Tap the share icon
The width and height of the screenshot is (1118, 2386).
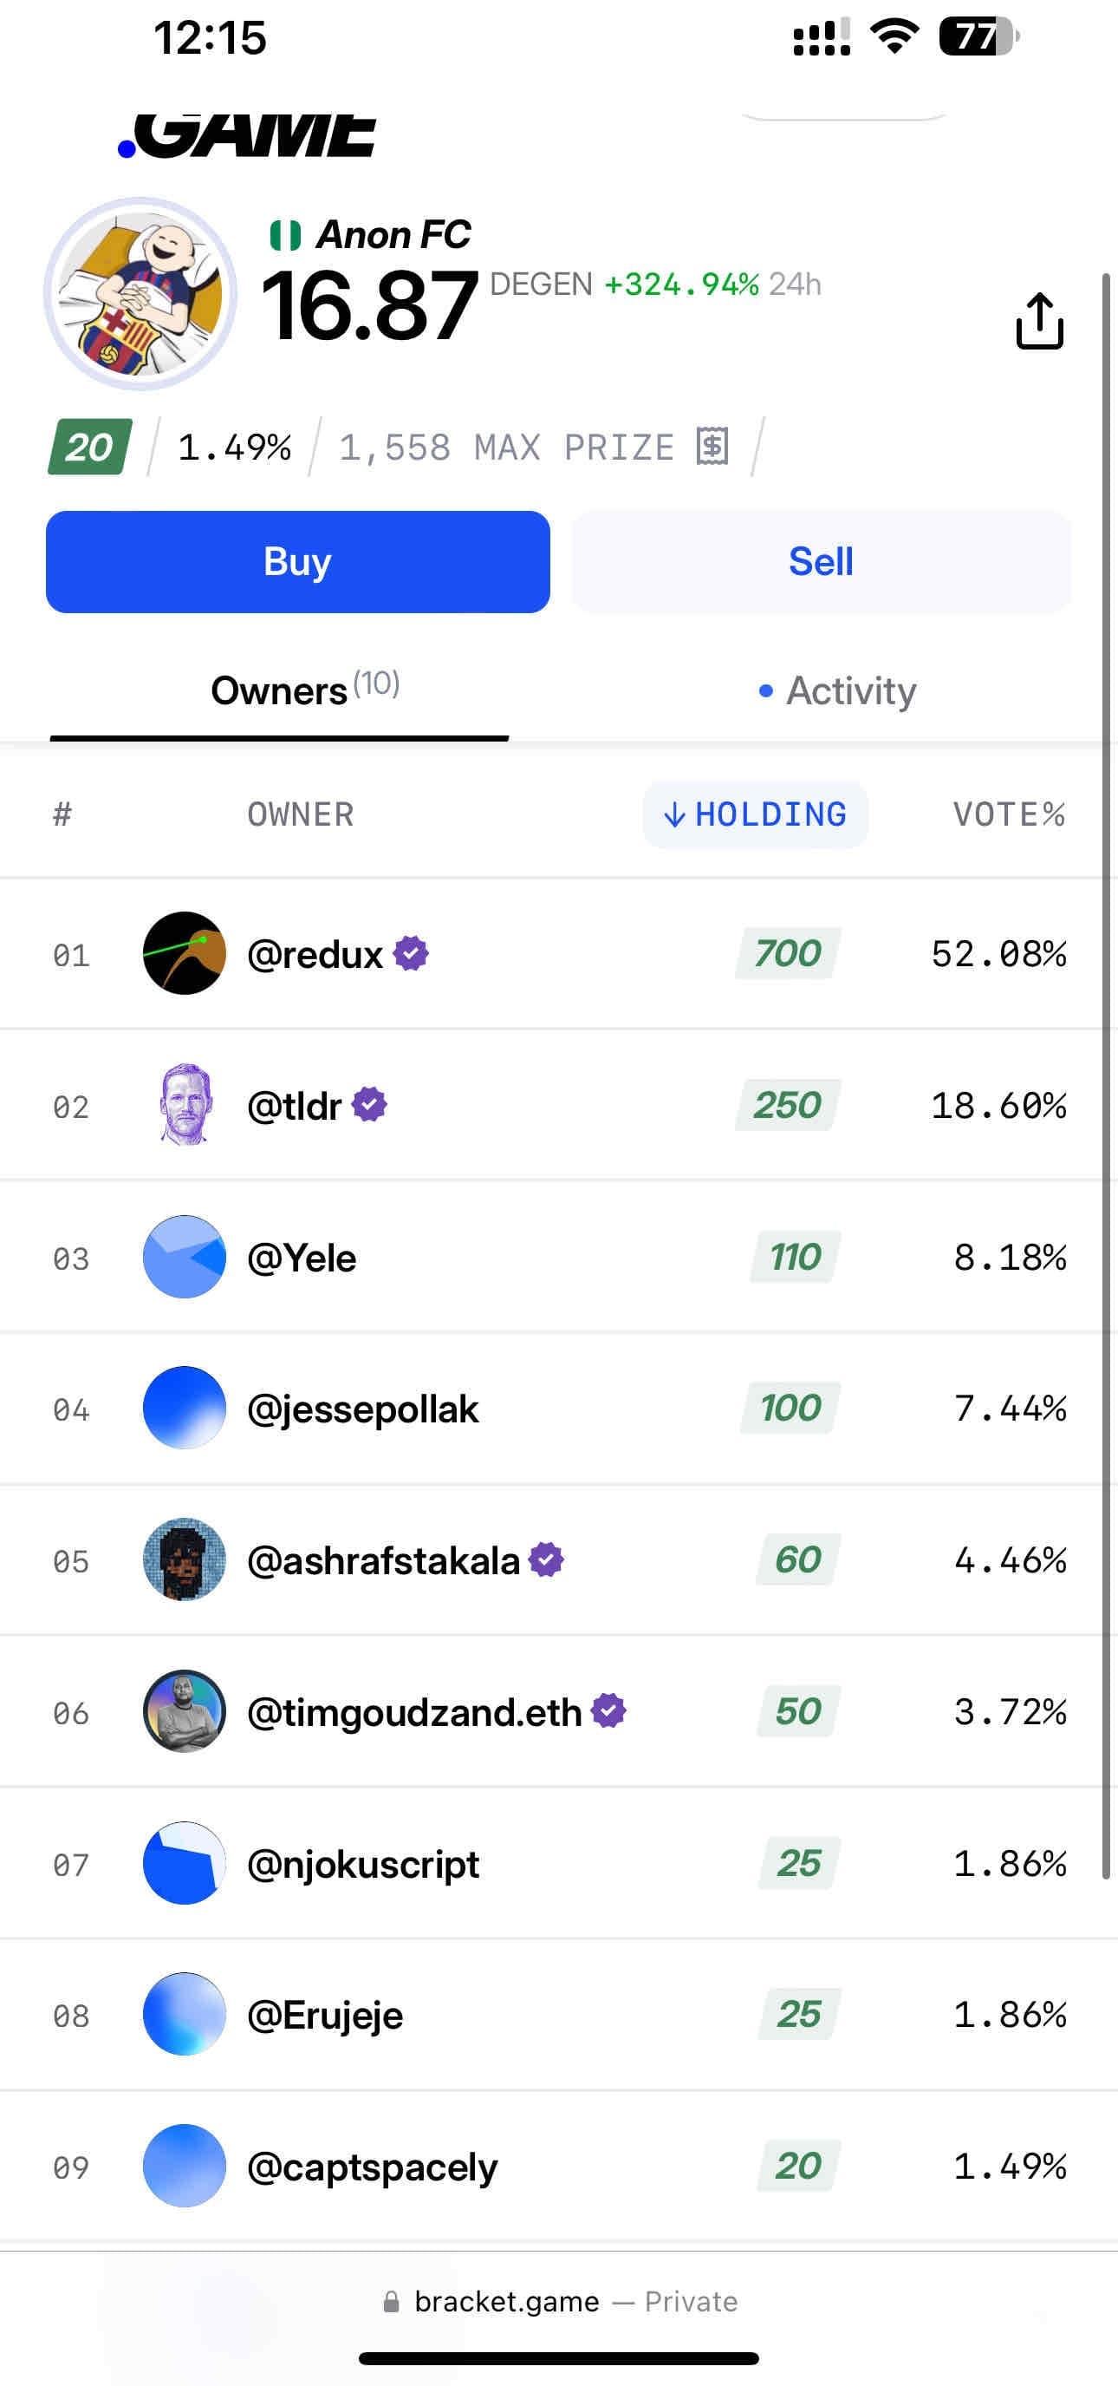pyautogui.click(x=1039, y=321)
